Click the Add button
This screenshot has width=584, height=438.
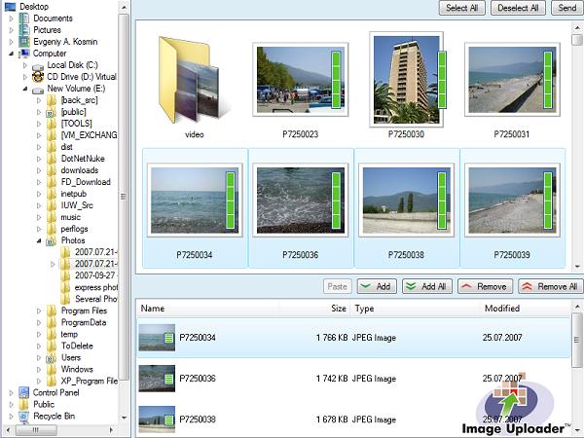click(x=377, y=286)
